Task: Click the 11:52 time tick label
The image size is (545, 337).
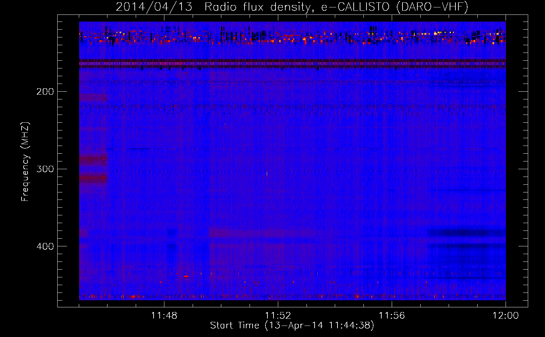Action: pyautogui.click(x=278, y=316)
